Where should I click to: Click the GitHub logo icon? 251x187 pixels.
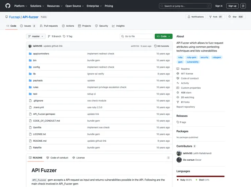pyautogui.click(x=8, y=6)
